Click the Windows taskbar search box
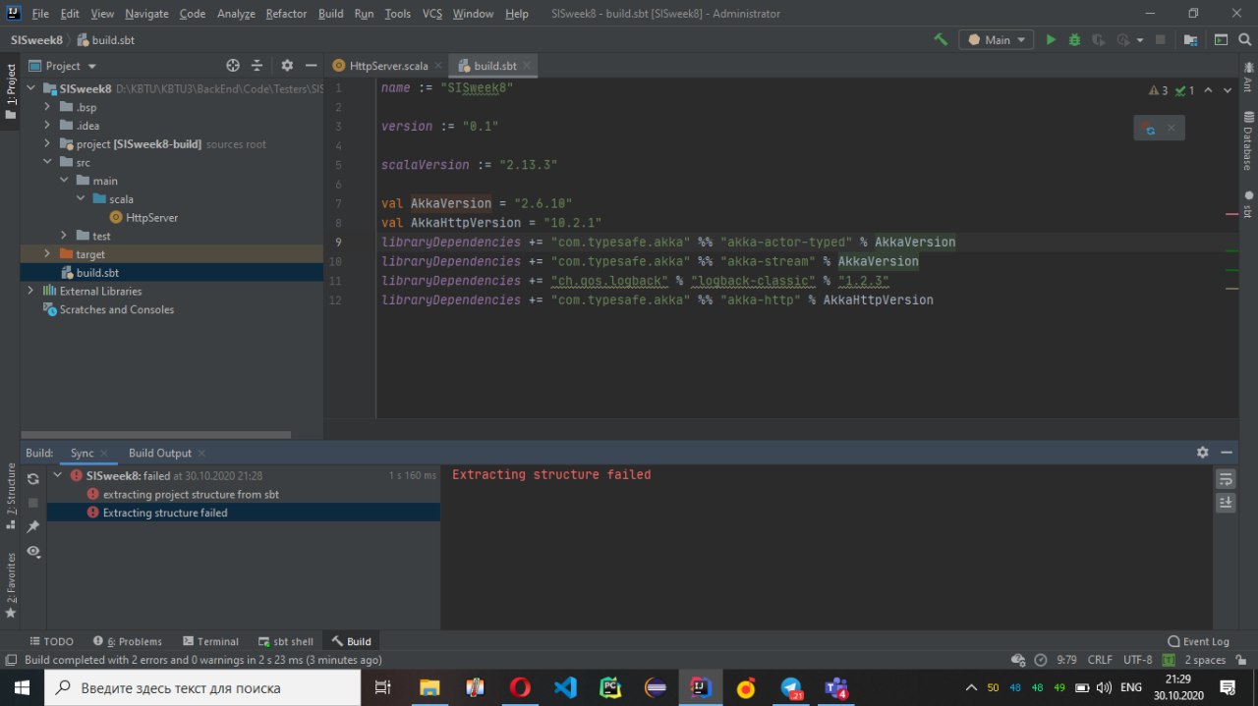 pyautogui.click(x=202, y=686)
